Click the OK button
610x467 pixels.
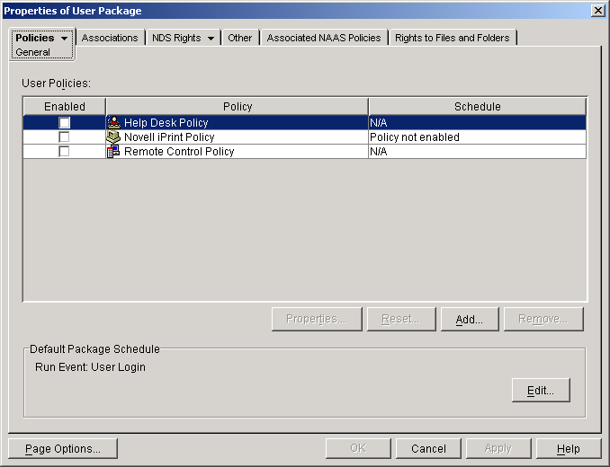[x=358, y=449]
